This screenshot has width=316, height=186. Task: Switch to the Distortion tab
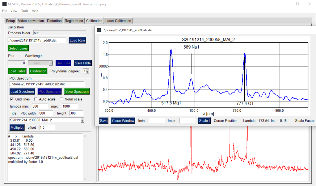tap(54, 21)
